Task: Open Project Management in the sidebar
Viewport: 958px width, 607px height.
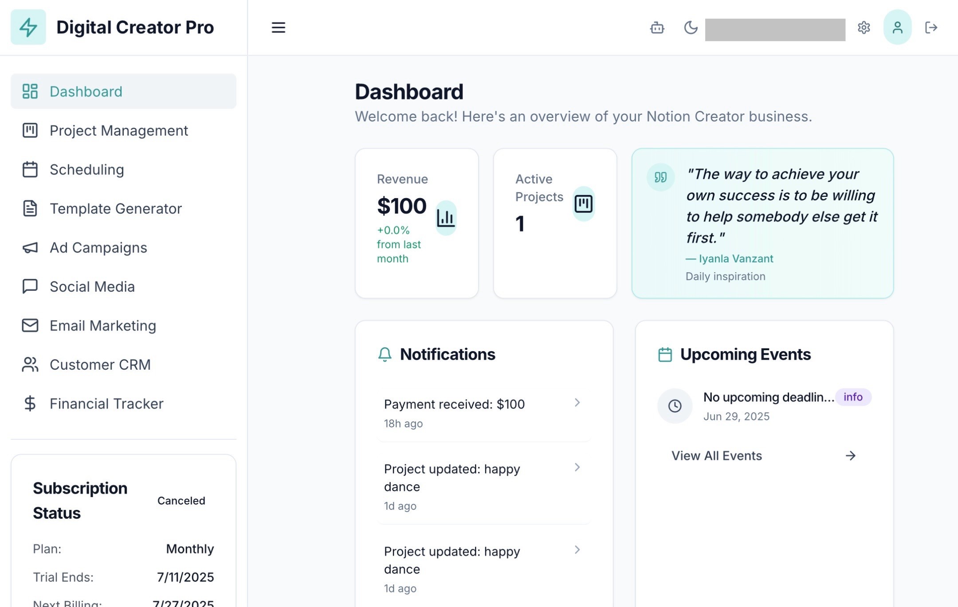Action: 118,131
